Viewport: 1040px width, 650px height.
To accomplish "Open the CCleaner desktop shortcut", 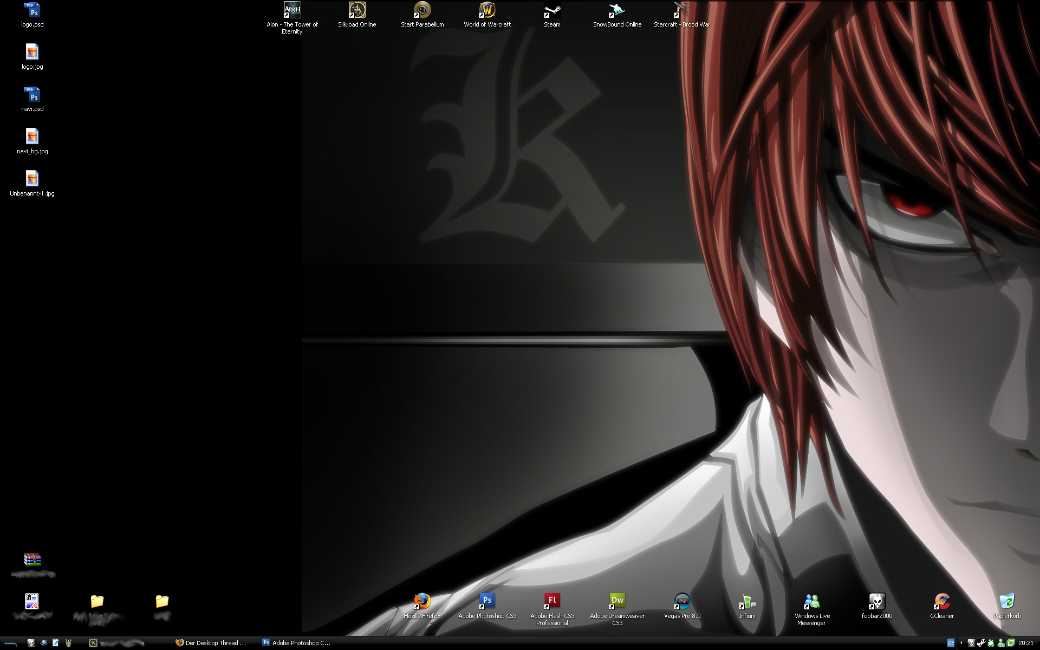I will click(941, 601).
